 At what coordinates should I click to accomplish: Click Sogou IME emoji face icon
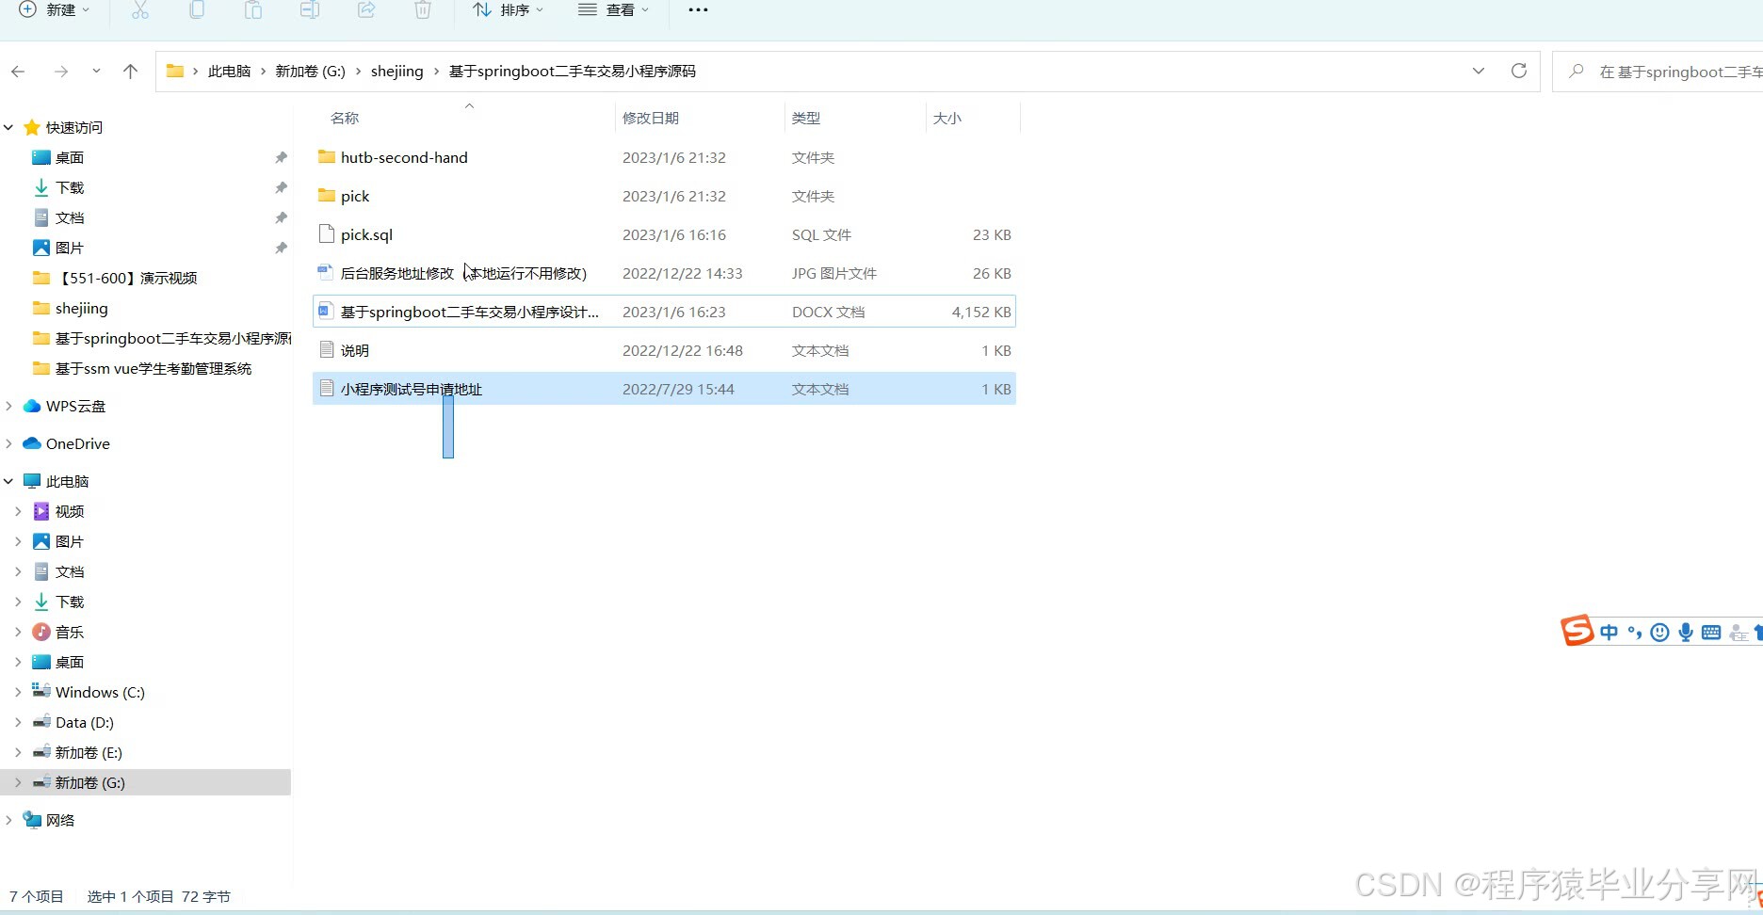pyautogui.click(x=1659, y=633)
